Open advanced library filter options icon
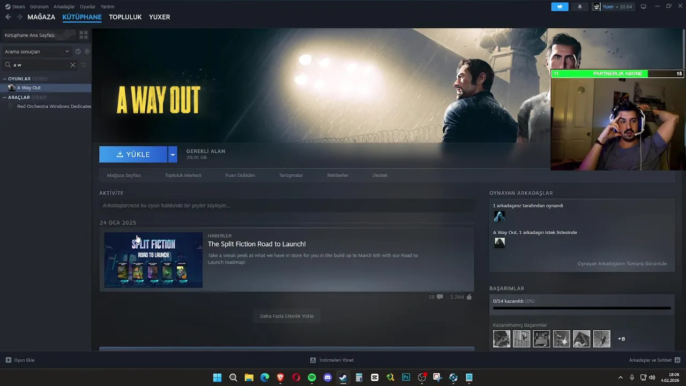Image resolution: width=686 pixels, height=386 pixels. click(x=83, y=65)
